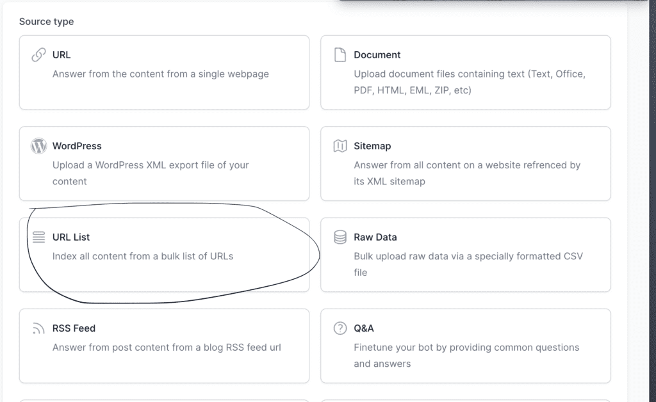Click the chain link icon for URL
The image size is (656, 402).
click(38, 55)
